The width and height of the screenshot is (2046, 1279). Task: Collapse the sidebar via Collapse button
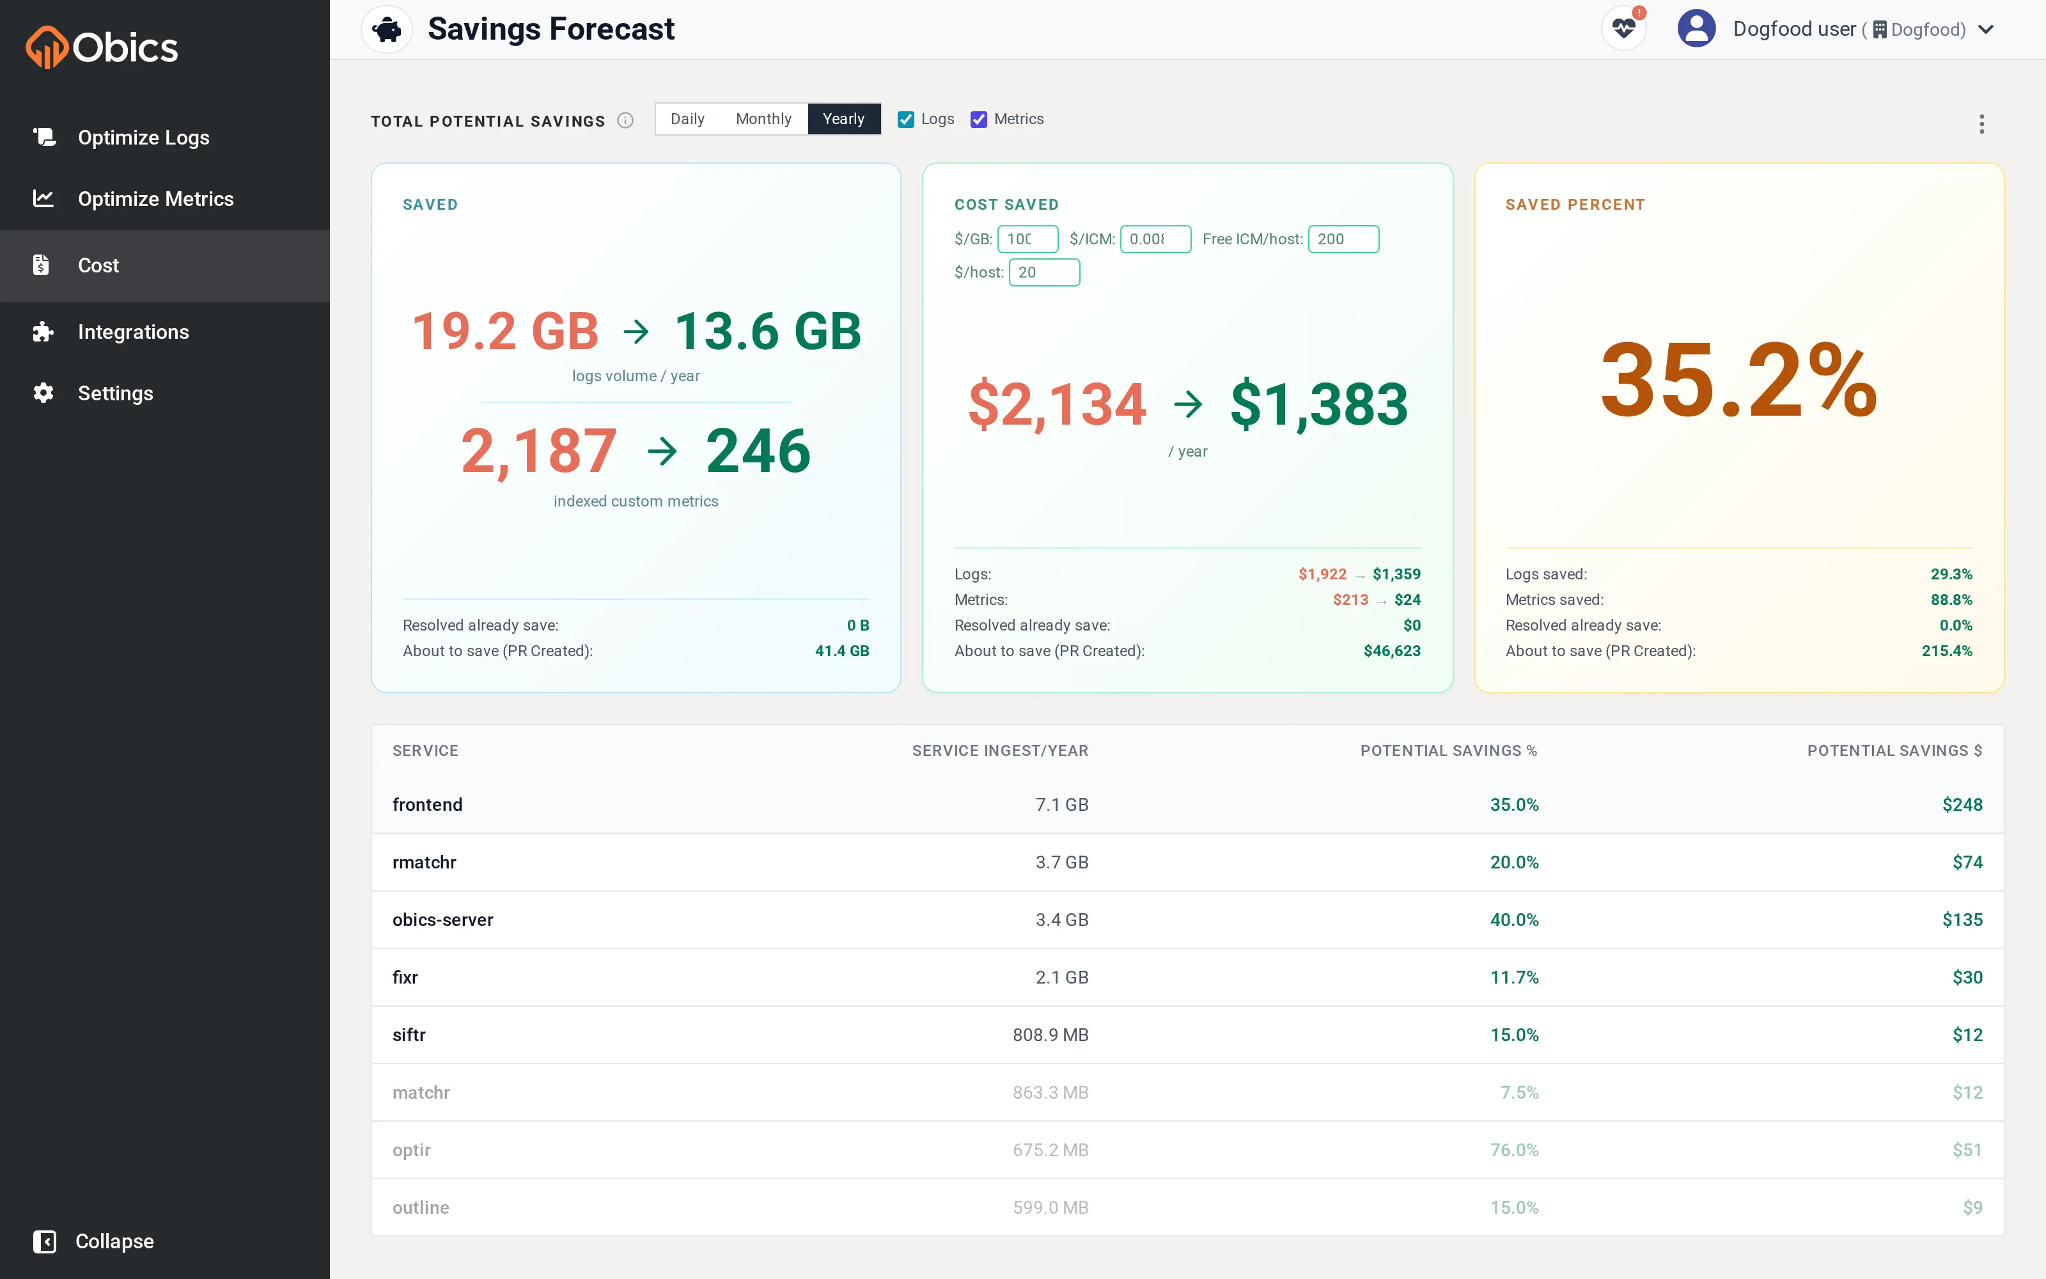pyautogui.click(x=94, y=1241)
